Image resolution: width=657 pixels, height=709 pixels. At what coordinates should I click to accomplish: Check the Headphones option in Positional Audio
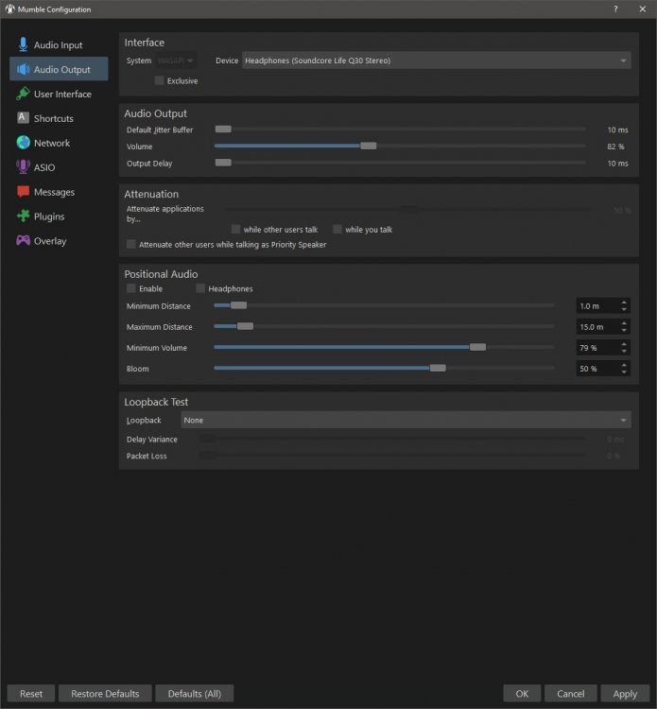coord(200,288)
